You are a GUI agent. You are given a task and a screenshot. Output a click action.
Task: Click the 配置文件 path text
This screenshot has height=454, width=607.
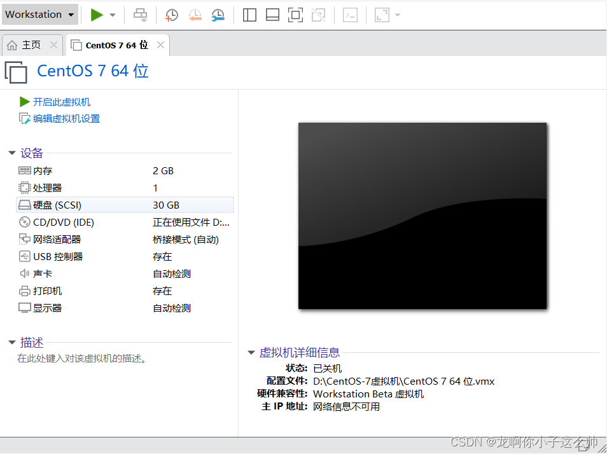pyautogui.click(x=404, y=382)
